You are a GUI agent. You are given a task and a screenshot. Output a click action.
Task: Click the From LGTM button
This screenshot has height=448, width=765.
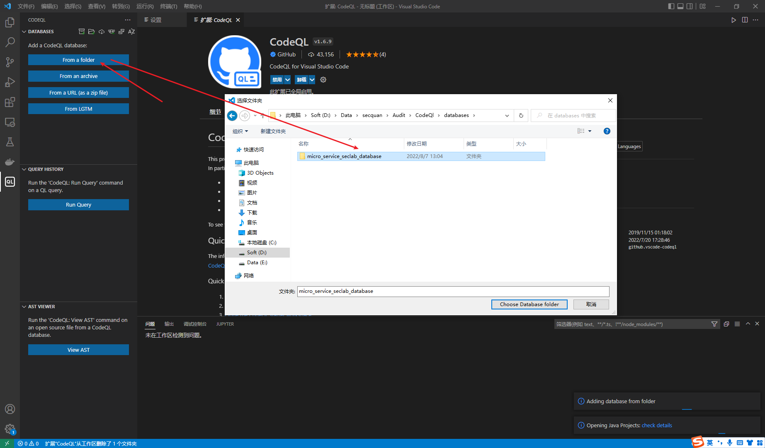(78, 109)
